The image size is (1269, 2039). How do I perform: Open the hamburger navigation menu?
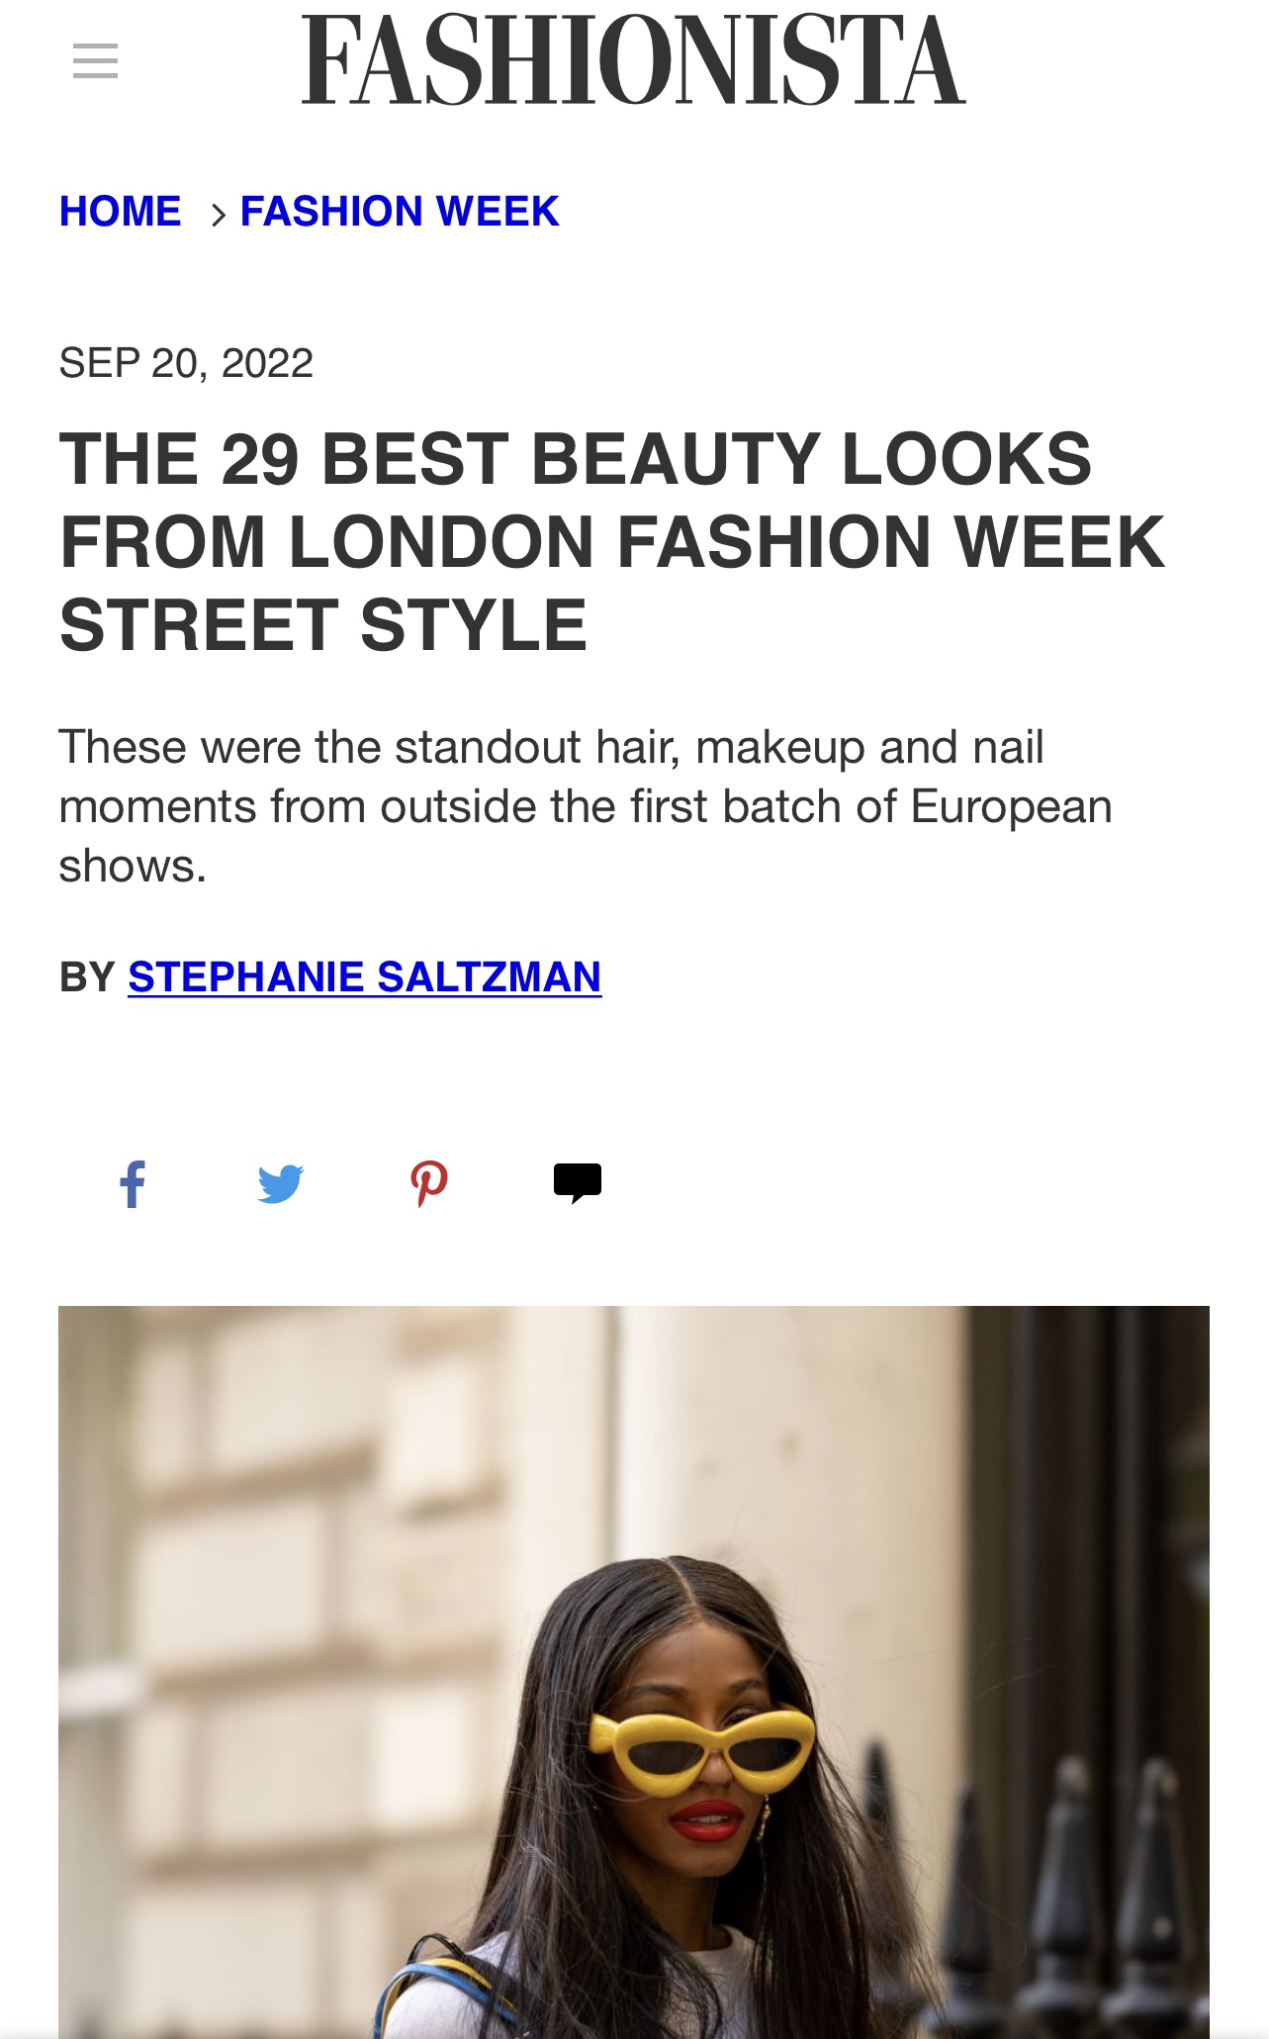pyautogui.click(x=95, y=60)
